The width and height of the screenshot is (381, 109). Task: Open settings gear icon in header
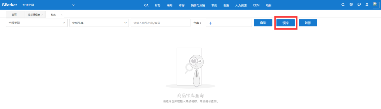coord(351,5)
